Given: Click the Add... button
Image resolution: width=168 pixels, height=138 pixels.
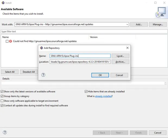Looking at the screenshot, I should [x=139, y=24].
